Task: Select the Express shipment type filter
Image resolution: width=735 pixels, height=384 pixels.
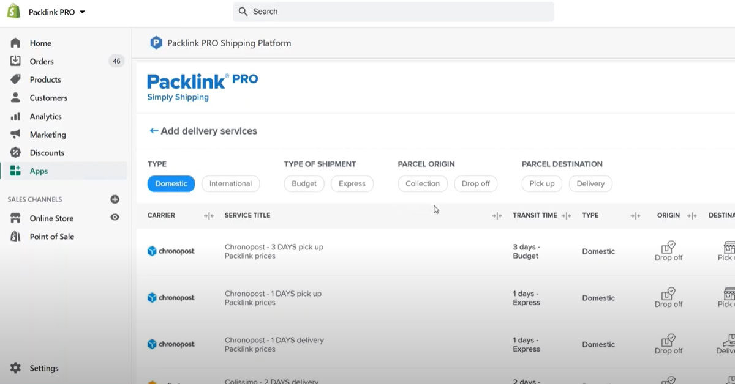Action: pos(352,183)
